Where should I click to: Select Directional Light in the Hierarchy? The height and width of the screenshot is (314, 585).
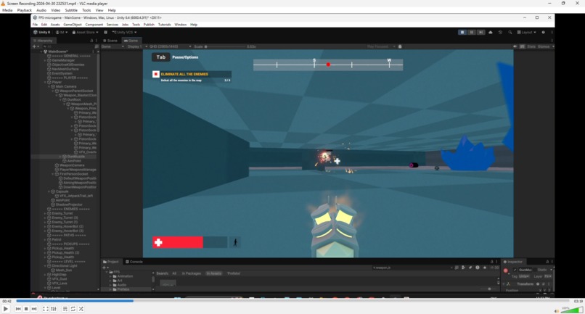(65, 266)
